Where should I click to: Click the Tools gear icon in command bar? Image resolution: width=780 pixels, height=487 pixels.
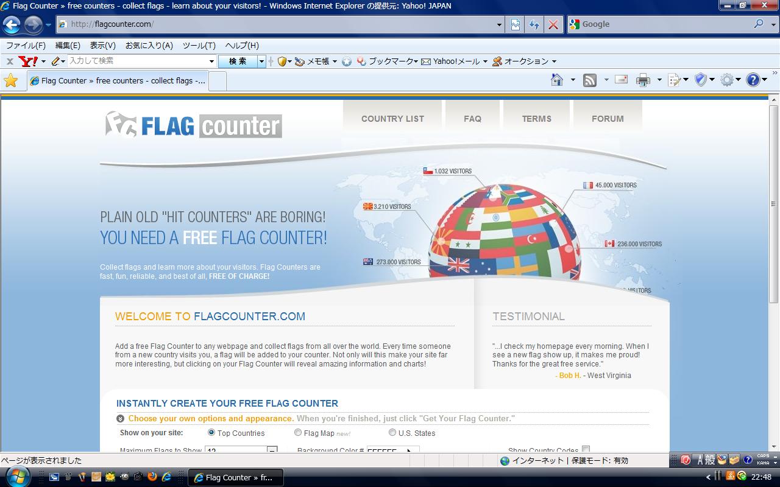(726, 80)
